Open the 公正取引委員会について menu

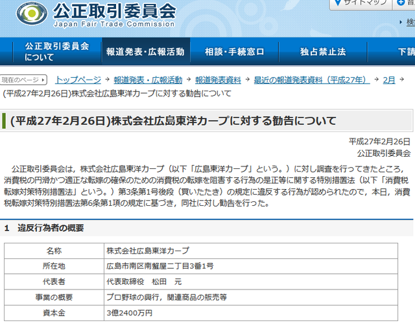57,52
